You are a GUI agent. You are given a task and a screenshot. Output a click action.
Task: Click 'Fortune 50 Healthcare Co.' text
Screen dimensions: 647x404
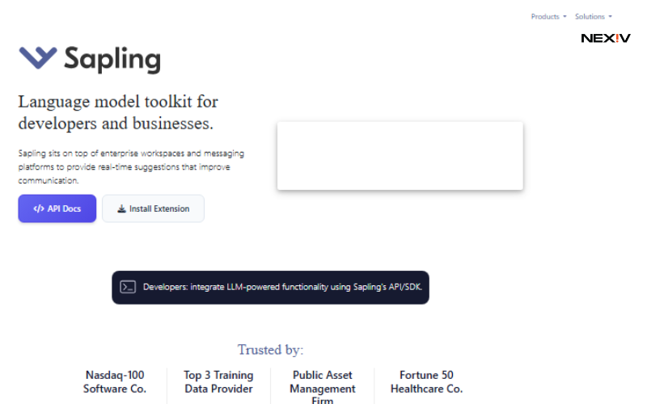pyautogui.click(x=426, y=381)
